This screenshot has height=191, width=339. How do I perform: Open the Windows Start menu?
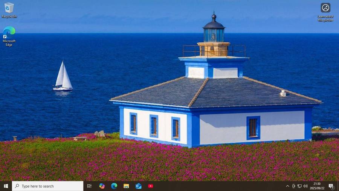click(x=6, y=186)
